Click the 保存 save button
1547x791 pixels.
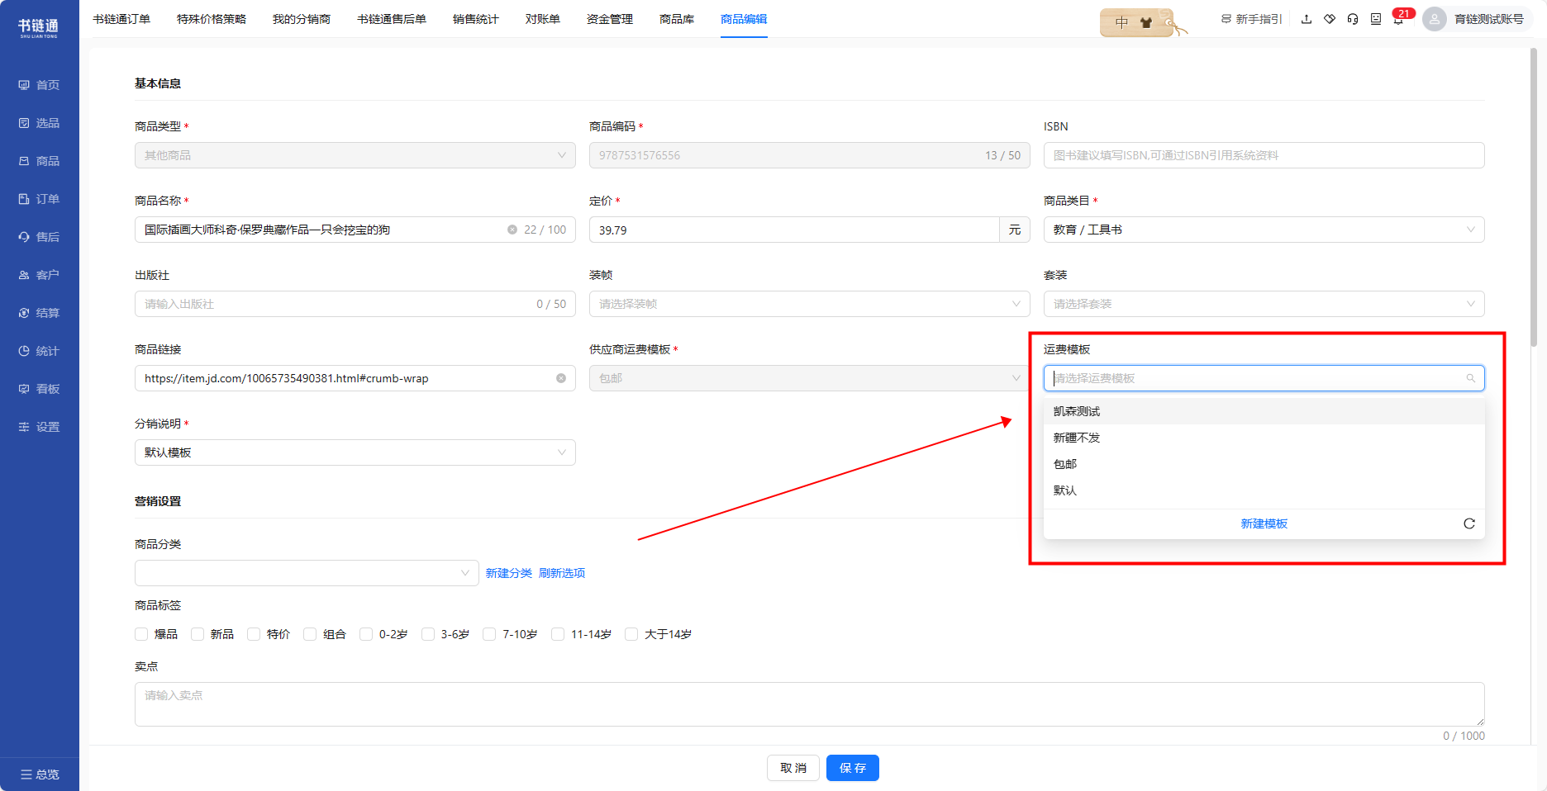click(x=853, y=768)
